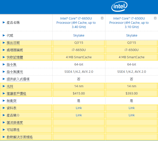Expand the 快取記憶體 row arrow

tap(4, 57)
